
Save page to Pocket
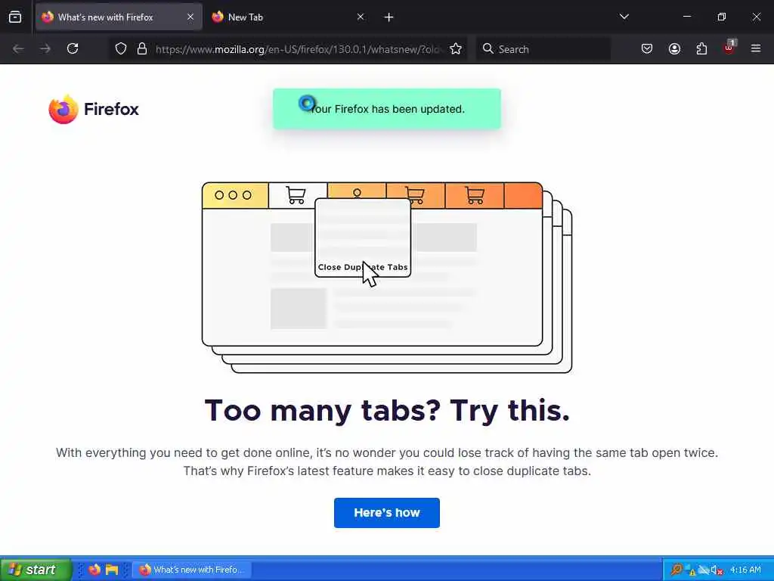tap(647, 49)
